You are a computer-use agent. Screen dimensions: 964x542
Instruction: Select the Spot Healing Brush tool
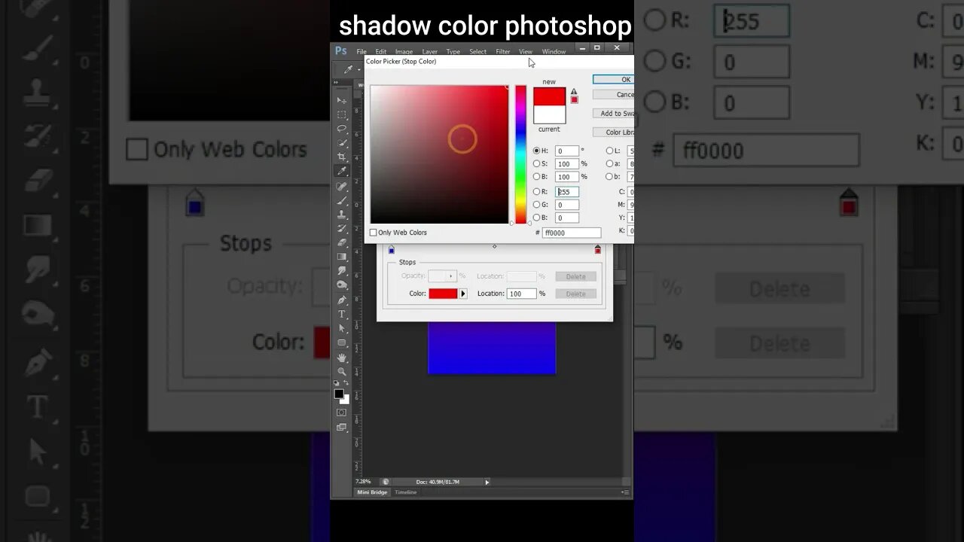point(342,186)
